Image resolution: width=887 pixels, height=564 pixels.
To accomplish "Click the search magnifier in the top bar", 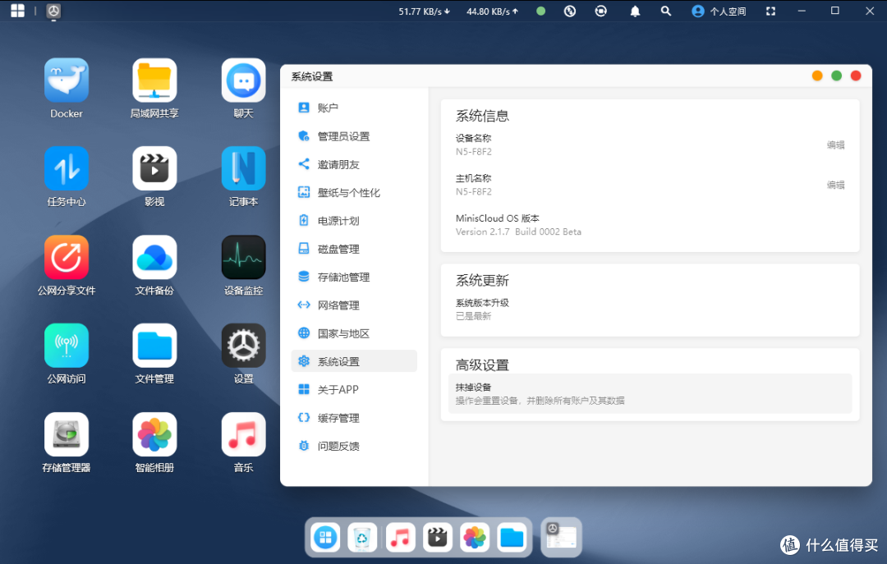I will tap(666, 11).
